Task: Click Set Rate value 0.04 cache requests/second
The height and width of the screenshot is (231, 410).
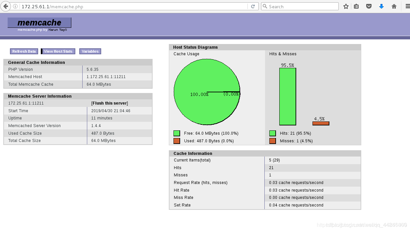Action: pos(296,205)
